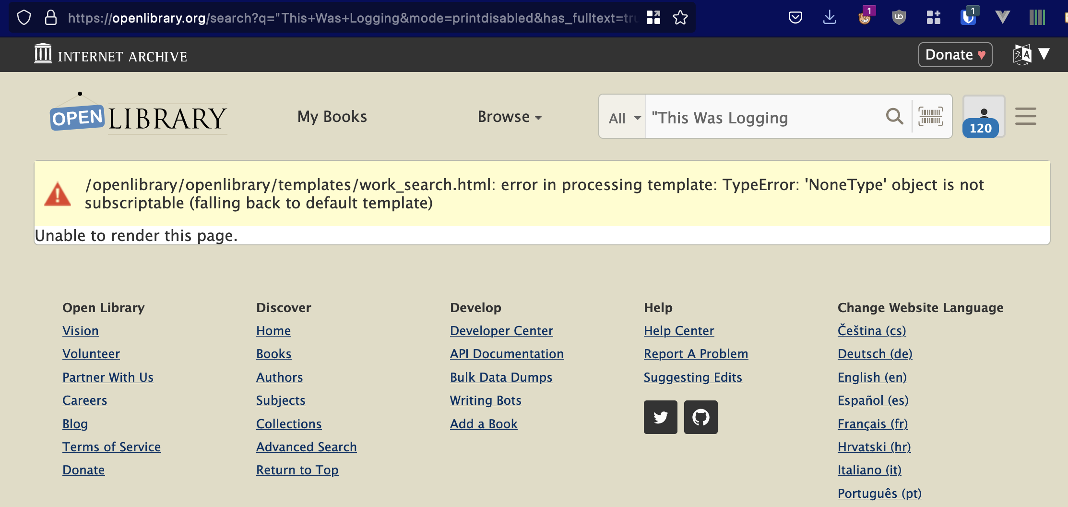Viewport: 1068px width, 507px height.
Task: Toggle the bookmark star in address bar
Action: pyautogui.click(x=680, y=17)
